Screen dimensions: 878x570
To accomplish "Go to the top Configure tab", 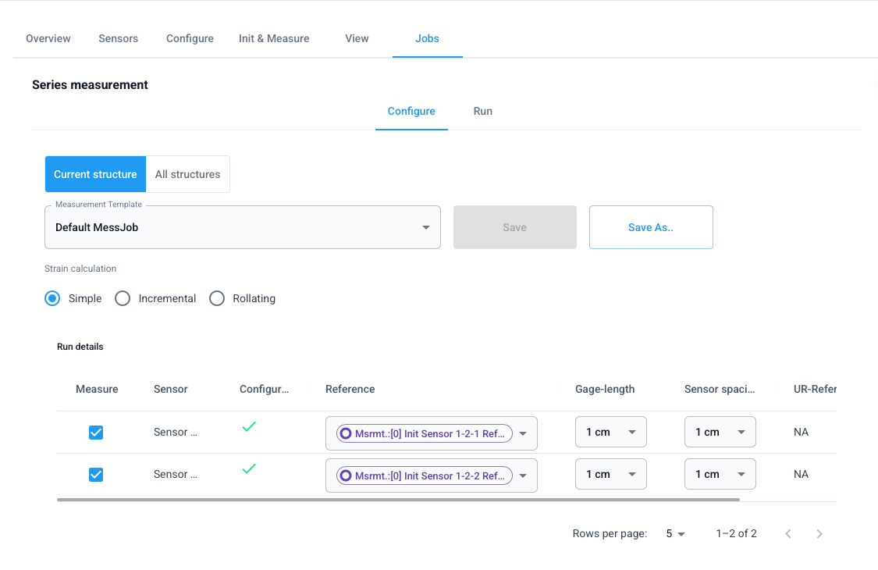I will 190,39.
